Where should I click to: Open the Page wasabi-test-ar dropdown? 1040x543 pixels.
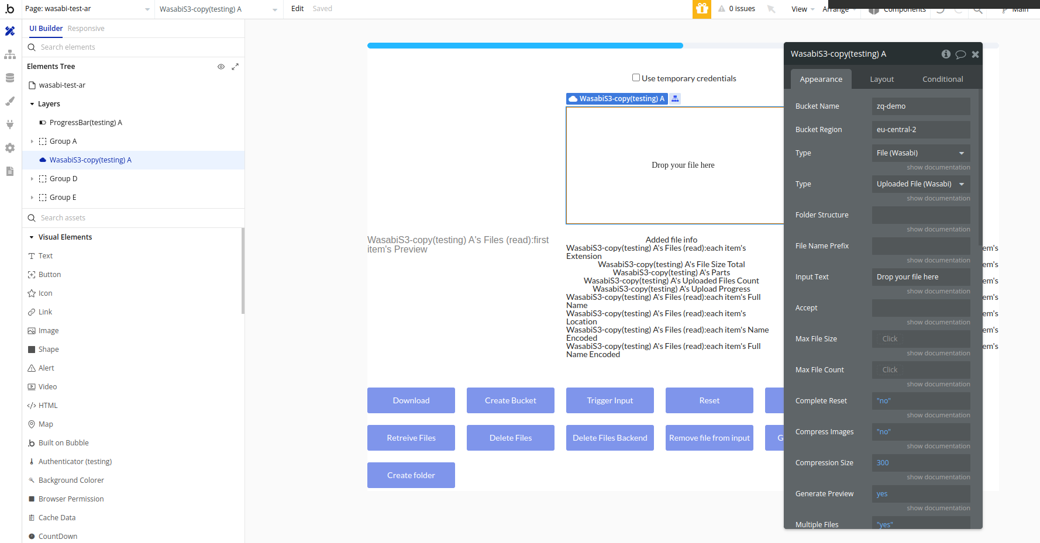pyautogui.click(x=88, y=9)
